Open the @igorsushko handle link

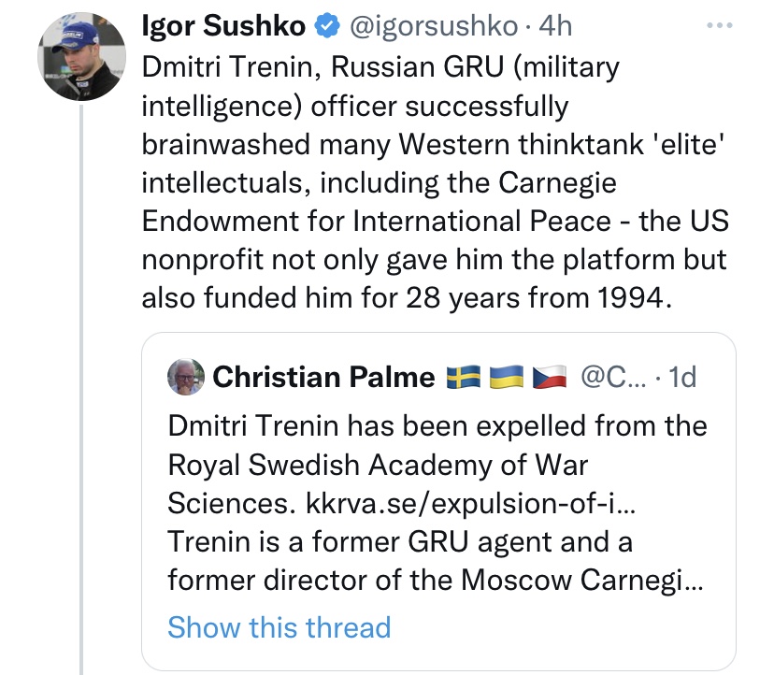tap(434, 27)
